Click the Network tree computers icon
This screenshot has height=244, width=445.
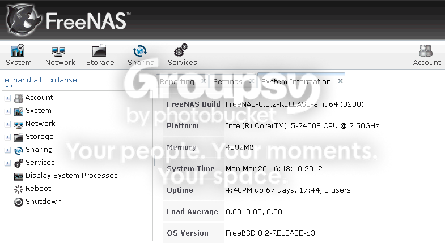pyautogui.click(x=19, y=125)
